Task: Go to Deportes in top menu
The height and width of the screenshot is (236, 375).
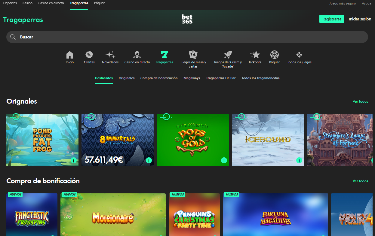Action: click(x=10, y=3)
